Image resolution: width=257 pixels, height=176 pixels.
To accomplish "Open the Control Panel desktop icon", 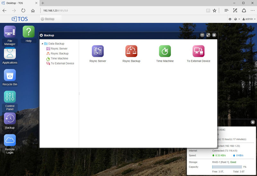I will point(10,97).
